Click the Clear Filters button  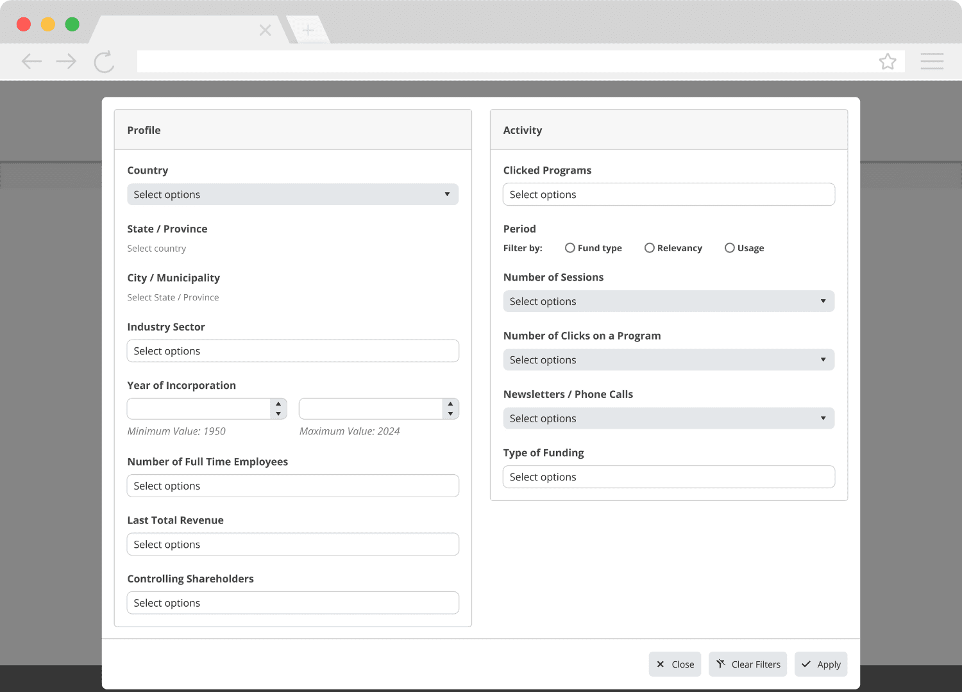[748, 664]
